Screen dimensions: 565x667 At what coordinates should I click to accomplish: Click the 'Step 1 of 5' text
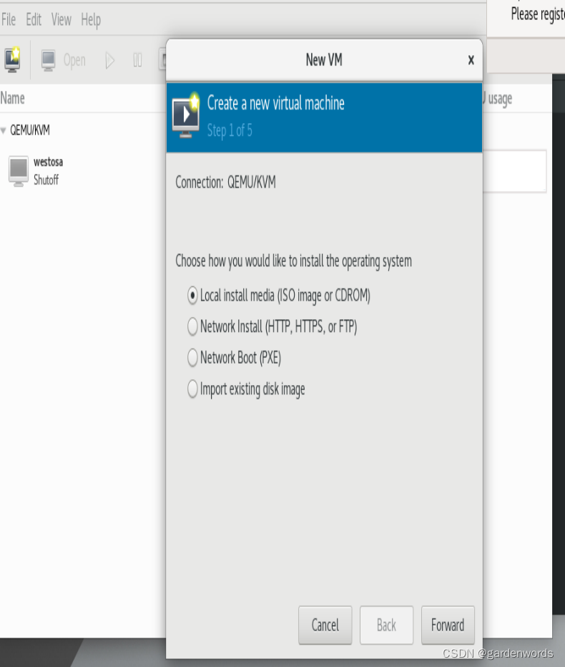(x=230, y=130)
